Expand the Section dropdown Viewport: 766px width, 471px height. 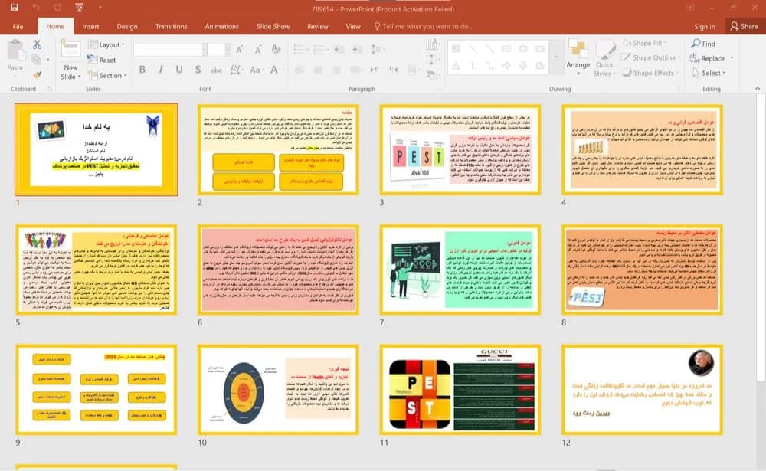click(x=107, y=76)
